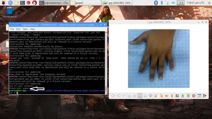Toggle fit image to window
This screenshot has height=119, width=212.
click(140, 96)
